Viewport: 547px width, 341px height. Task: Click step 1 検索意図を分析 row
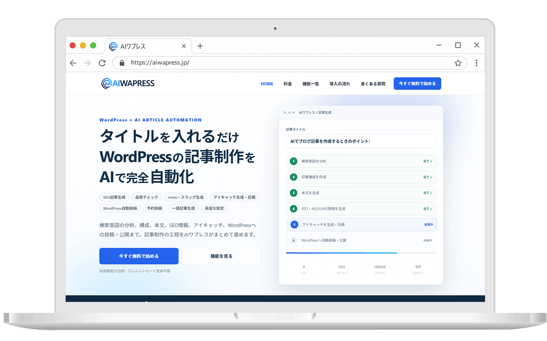361,161
